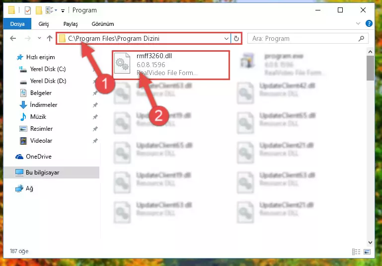This screenshot has width=382, height=266.
Task: Click the pin icon next to Belgeler
Action: pos(95,93)
